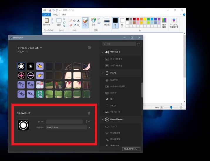Screen dimensions: 210x161
Task: Click the Webサイト action in System list
Action: (x=114, y=80)
